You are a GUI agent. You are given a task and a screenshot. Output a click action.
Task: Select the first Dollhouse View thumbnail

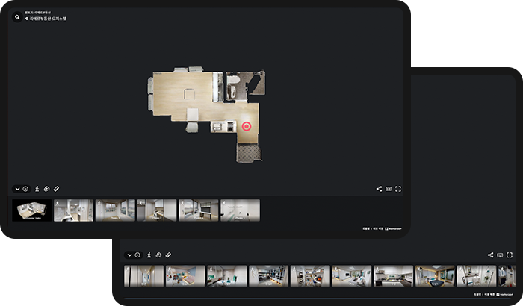click(x=32, y=210)
